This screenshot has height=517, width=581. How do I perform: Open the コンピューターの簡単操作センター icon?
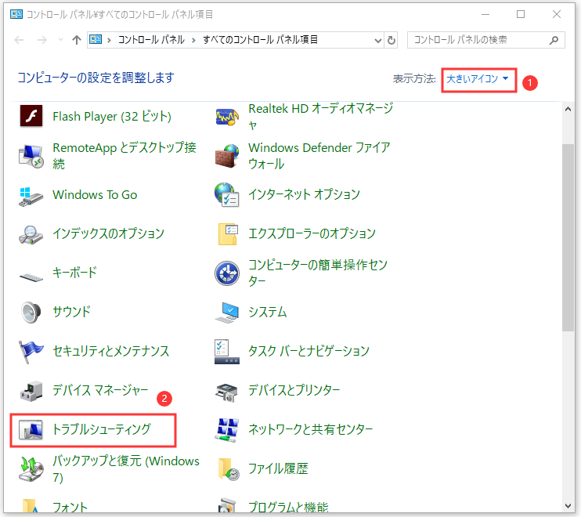click(x=226, y=273)
